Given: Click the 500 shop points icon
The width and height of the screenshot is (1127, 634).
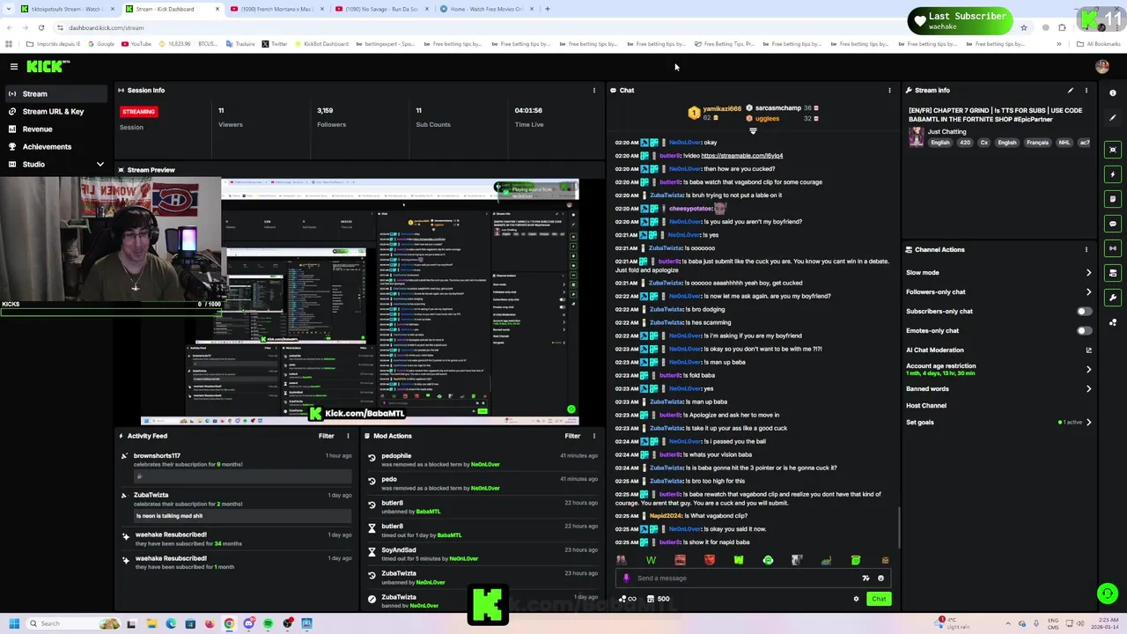Looking at the screenshot, I should [x=658, y=599].
